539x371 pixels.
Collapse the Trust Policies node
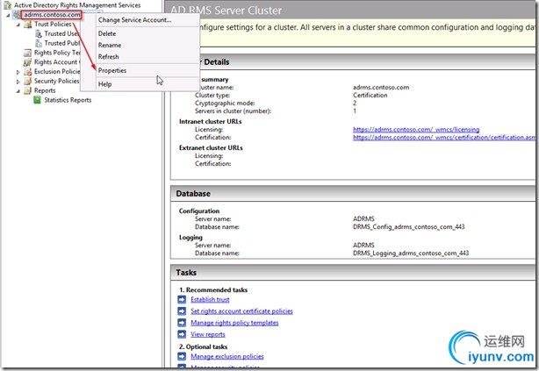click(18, 25)
